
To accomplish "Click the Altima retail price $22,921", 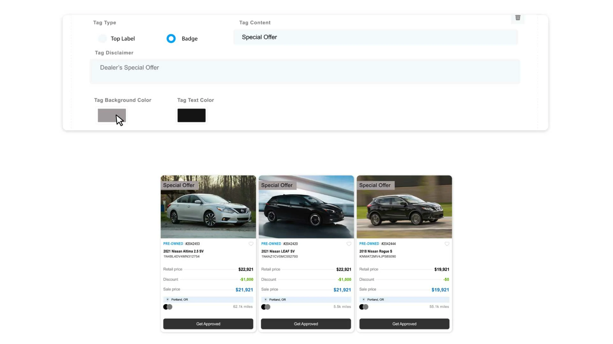I will tap(246, 269).
